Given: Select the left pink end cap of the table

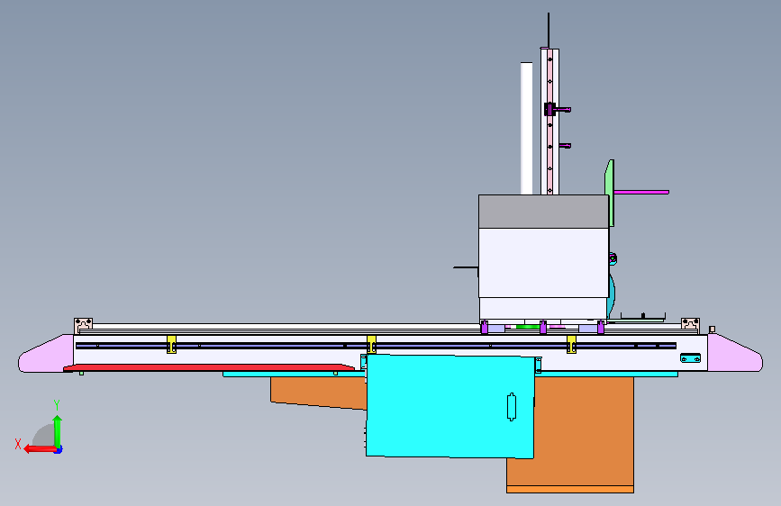Looking at the screenshot, I should (x=46, y=354).
